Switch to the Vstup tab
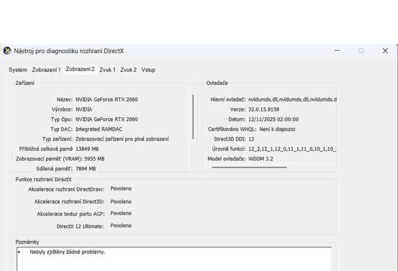The width and height of the screenshot is (398, 271). point(148,70)
